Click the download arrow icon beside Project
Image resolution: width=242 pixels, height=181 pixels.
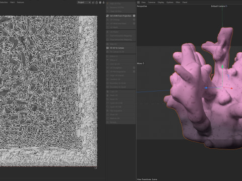click(x=103, y=3)
